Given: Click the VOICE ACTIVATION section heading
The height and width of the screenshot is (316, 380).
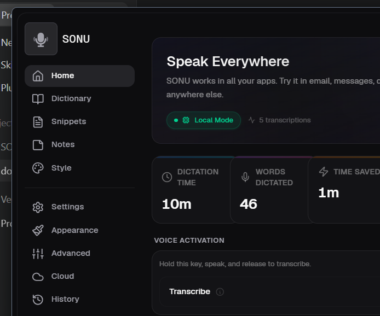Looking at the screenshot, I should pyautogui.click(x=189, y=240).
